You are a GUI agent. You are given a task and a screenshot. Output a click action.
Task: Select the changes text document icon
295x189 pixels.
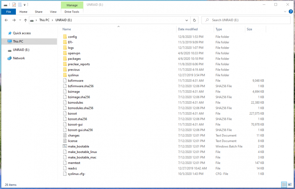pyautogui.click(x=65, y=135)
